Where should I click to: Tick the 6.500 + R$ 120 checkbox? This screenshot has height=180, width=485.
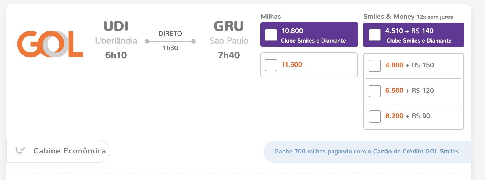(375, 91)
